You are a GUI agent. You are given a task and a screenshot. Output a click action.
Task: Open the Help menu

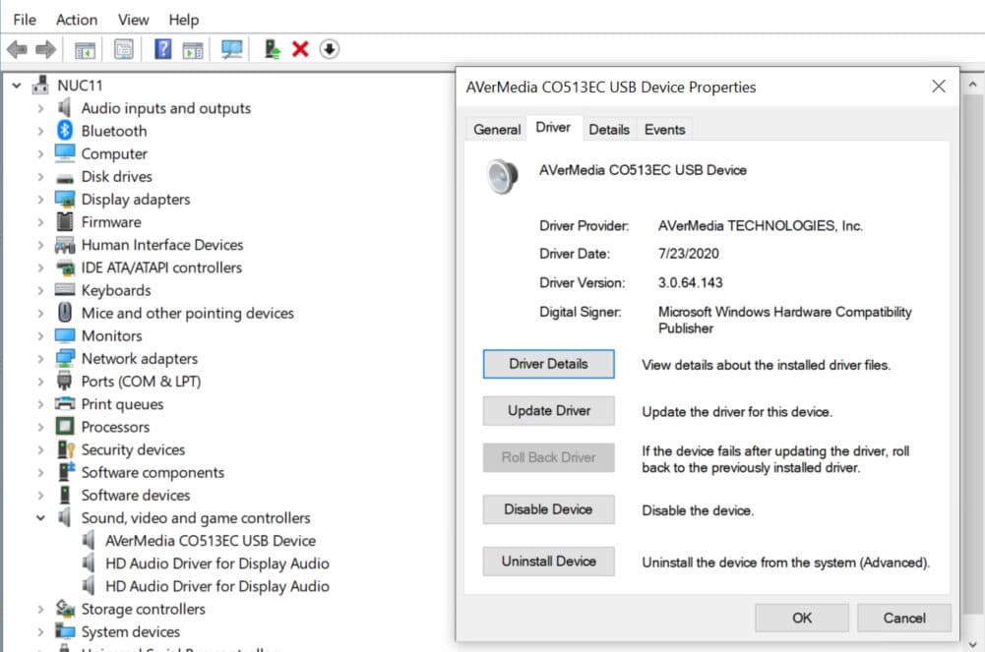[183, 20]
